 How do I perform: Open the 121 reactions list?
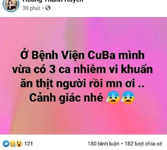[x=28, y=144]
